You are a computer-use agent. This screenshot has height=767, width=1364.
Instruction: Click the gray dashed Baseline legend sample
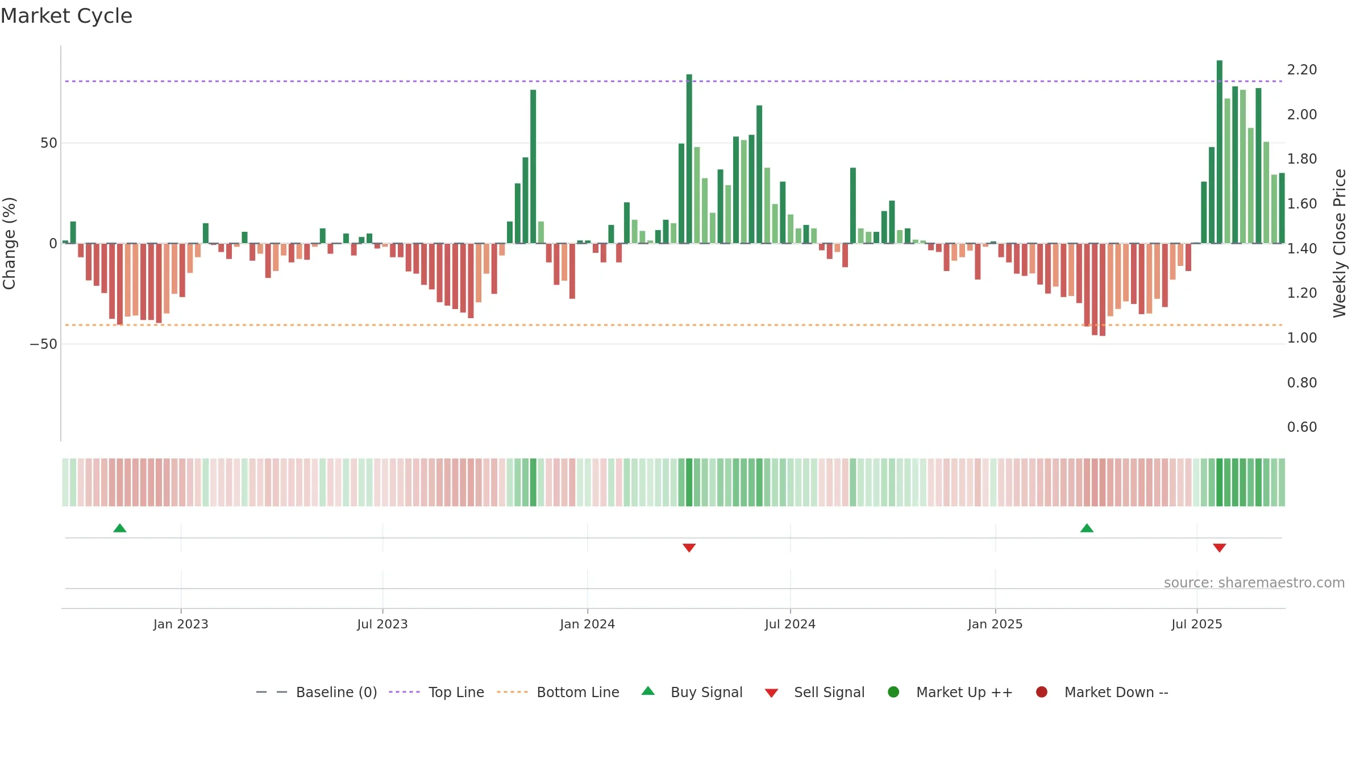pyautogui.click(x=272, y=692)
